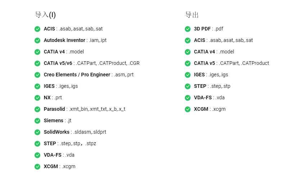Click green check beside 3D PDF export

tap(188, 29)
